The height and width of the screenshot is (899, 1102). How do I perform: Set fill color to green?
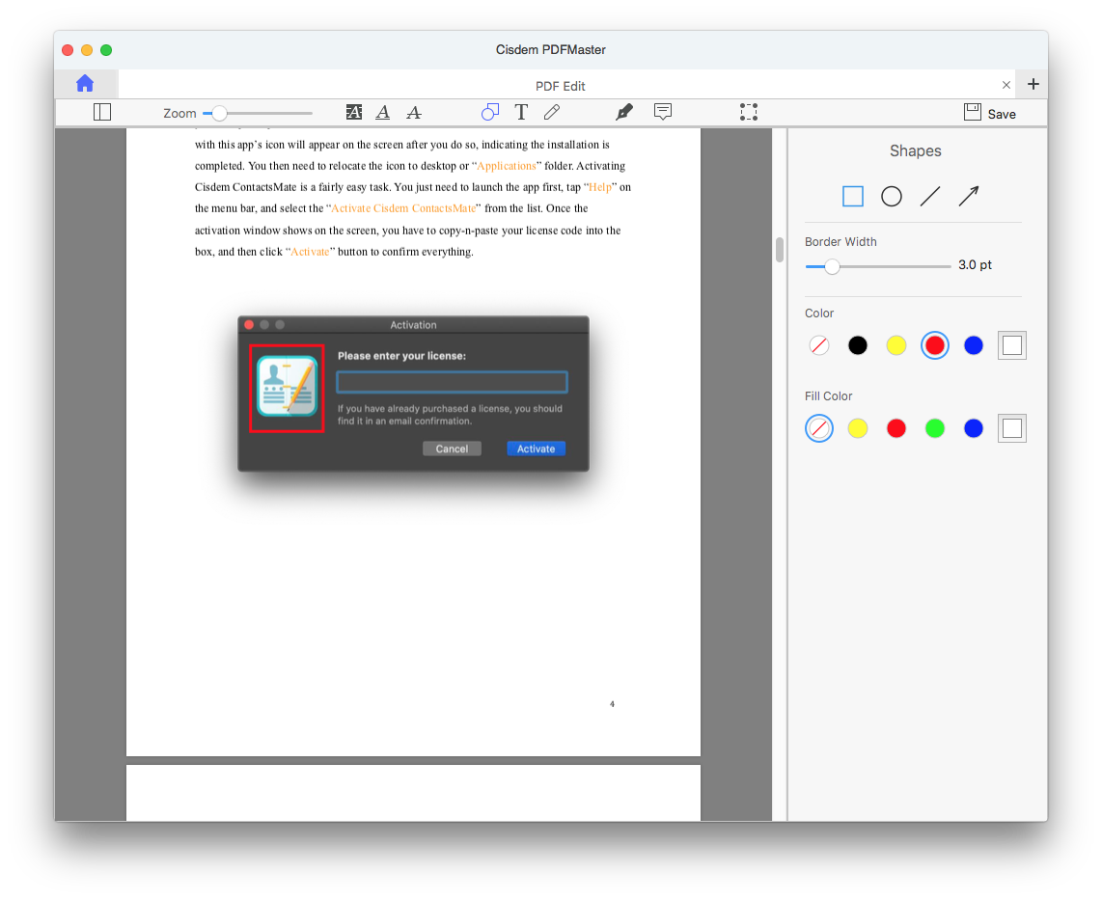click(x=935, y=428)
